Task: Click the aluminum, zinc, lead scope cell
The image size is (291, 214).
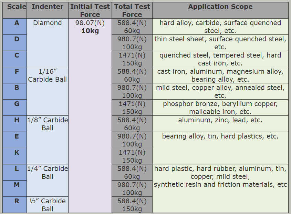Action: [x=220, y=124]
